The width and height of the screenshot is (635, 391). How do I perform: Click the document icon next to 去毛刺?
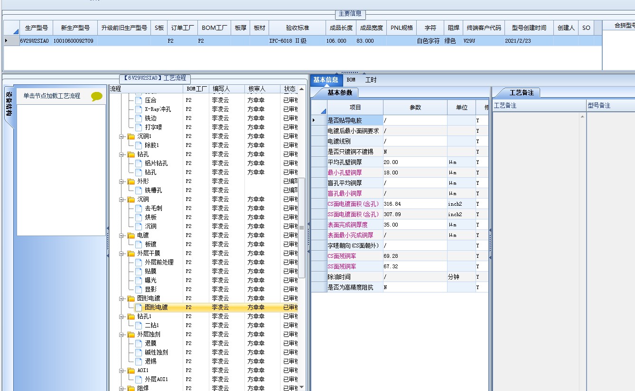pyautogui.click(x=139, y=209)
